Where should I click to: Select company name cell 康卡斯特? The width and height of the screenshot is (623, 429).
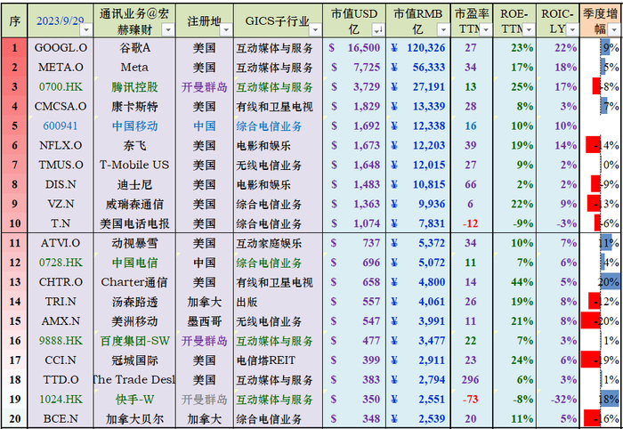point(134,106)
